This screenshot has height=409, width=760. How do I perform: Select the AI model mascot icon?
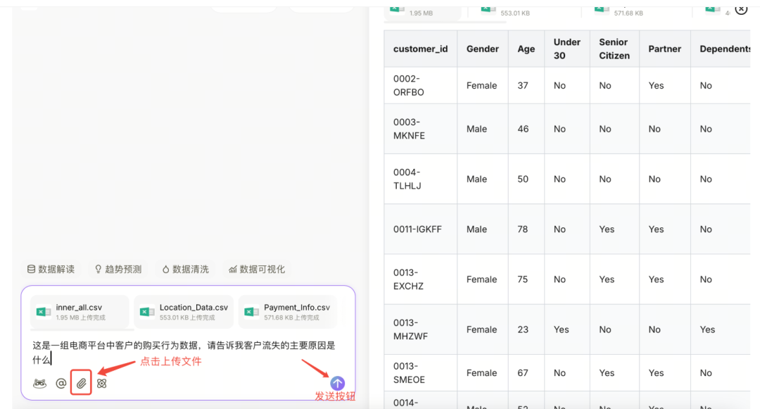pyautogui.click(x=39, y=383)
